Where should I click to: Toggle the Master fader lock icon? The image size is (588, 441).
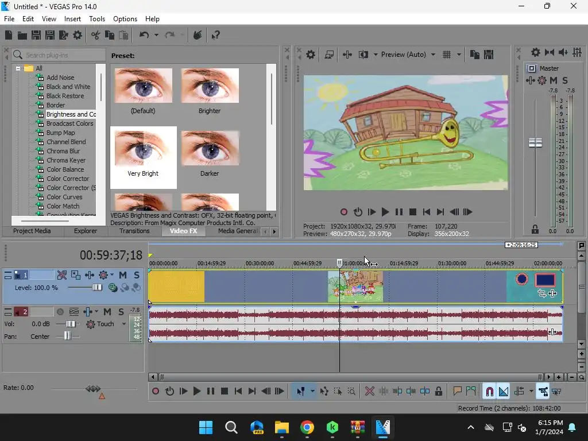[x=535, y=229]
